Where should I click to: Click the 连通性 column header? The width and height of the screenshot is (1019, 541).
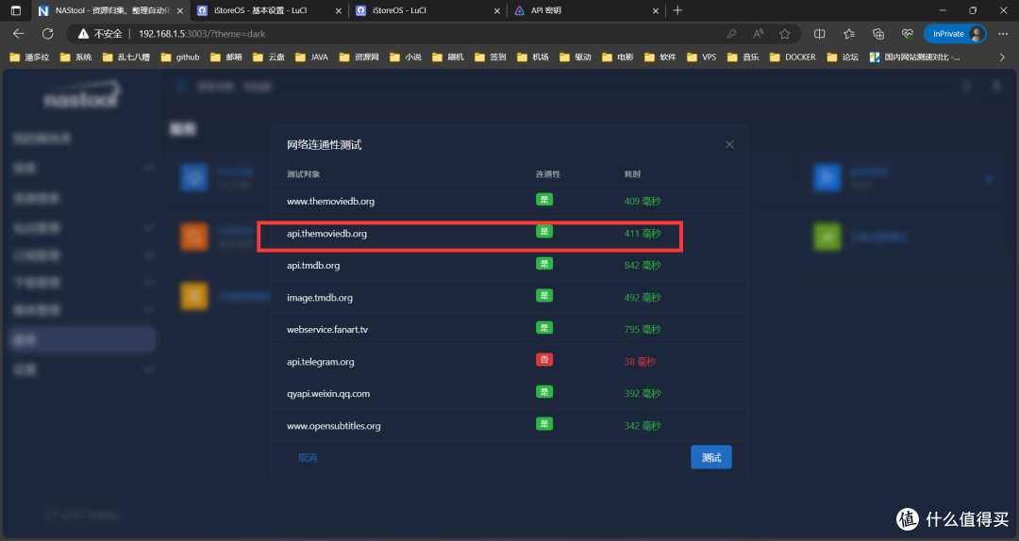point(547,174)
